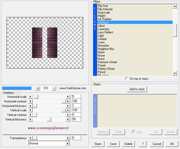Select Pencil filter

pos(135,72)
